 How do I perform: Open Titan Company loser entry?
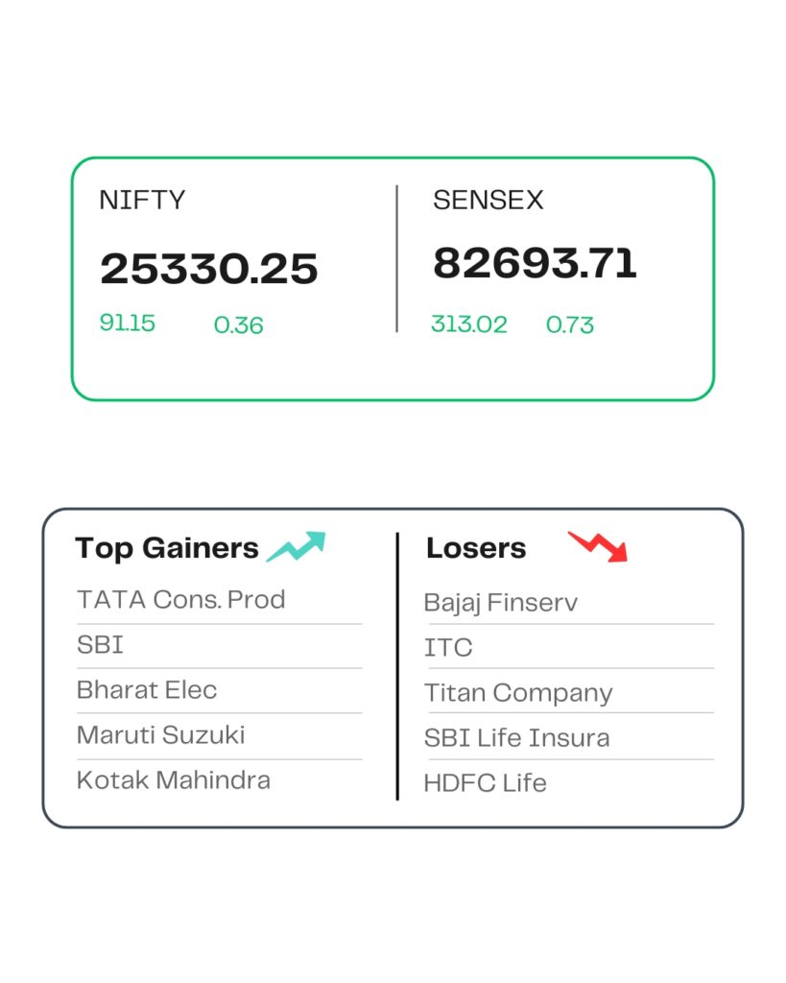coord(517,693)
